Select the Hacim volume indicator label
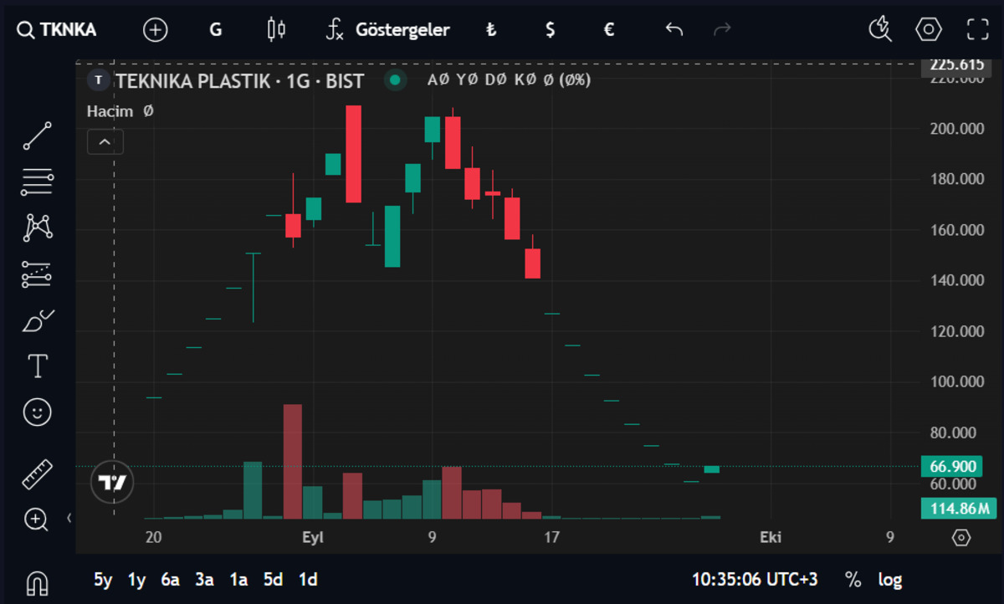This screenshot has width=1004, height=604. (x=110, y=110)
